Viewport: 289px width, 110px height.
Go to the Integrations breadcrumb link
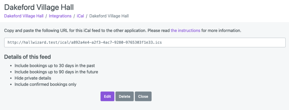60,16
